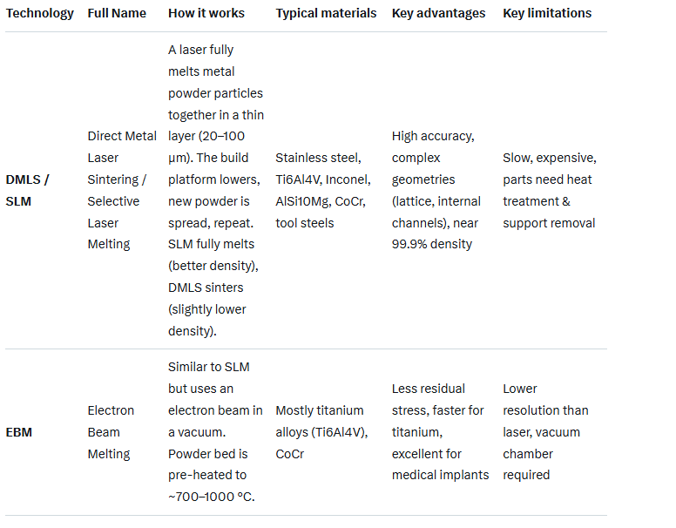Click the laser fully melts powder description
Viewport: 676px width, 528px height.
click(215, 190)
